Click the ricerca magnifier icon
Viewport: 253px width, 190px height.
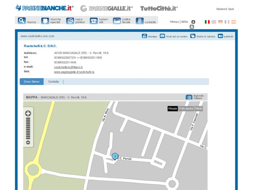pyautogui.click(x=22, y=21)
